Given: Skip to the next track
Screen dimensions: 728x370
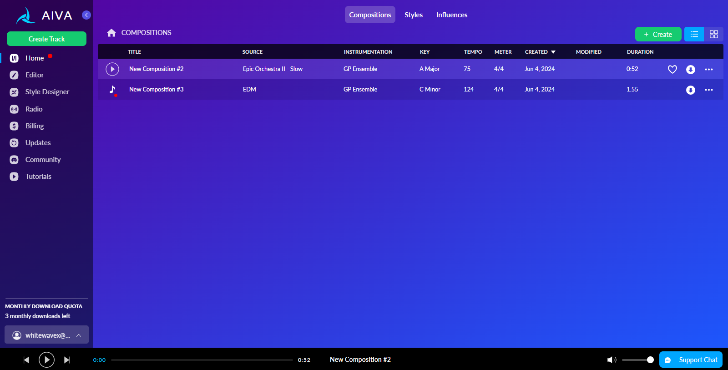Looking at the screenshot, I should pyautogui.click(x=67, y=360).
